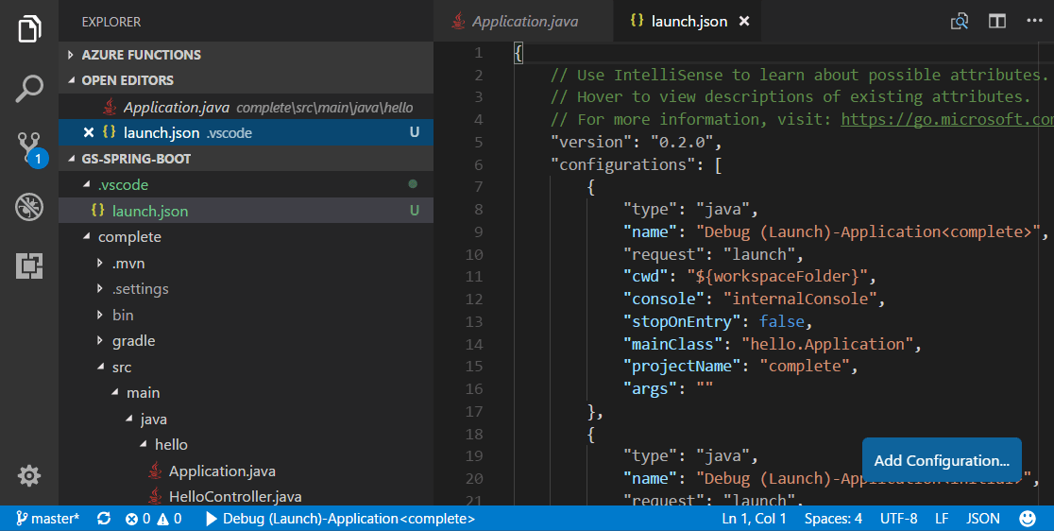1054x531 pixels.
Task: Open the Source Control view icon
Action: 29,148
